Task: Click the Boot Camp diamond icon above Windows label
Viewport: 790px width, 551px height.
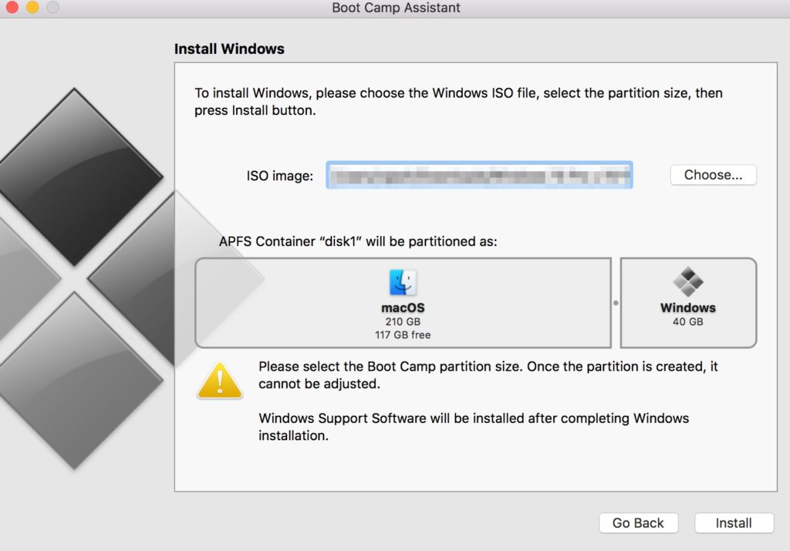Action: coord(687,283)
